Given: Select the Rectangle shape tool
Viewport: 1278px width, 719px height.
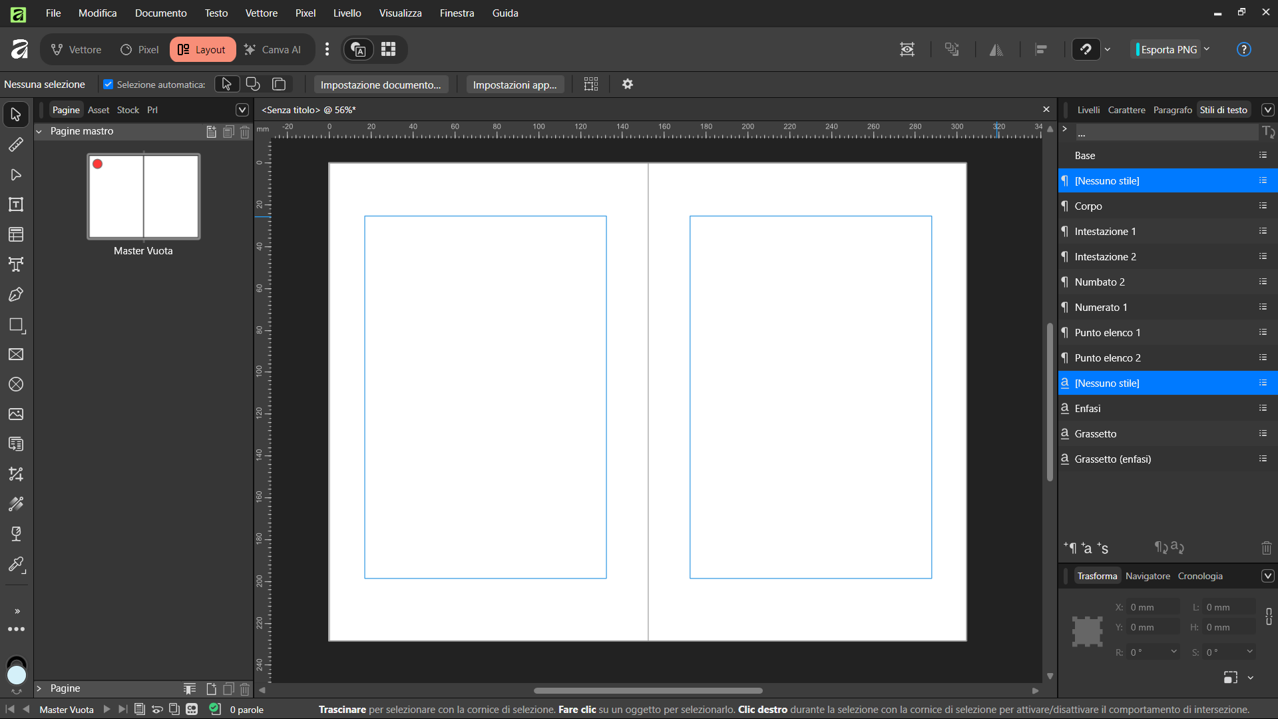Looking at the screenshot, I should click(16, 325).
